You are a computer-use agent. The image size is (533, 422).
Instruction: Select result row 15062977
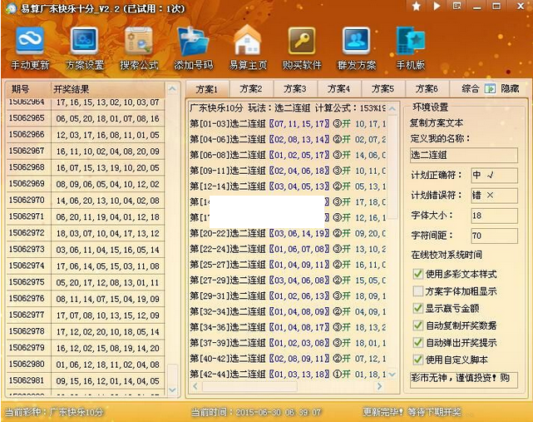pos(85,315)
